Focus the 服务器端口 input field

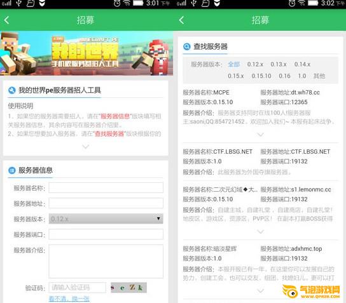(106, 234)
